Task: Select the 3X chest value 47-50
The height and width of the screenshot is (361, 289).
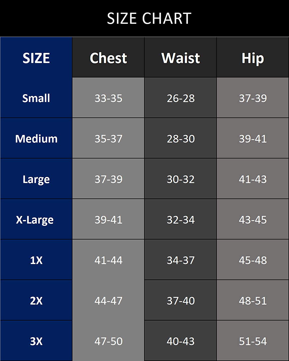Action: pyautogui.click(x=108, y=341)
